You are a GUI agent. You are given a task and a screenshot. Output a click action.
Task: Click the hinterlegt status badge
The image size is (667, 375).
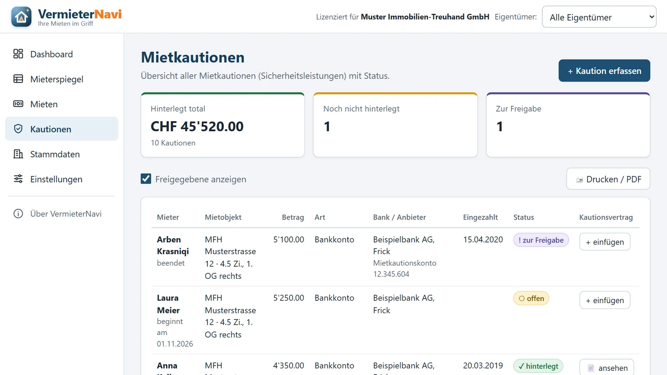click(538, 366)
